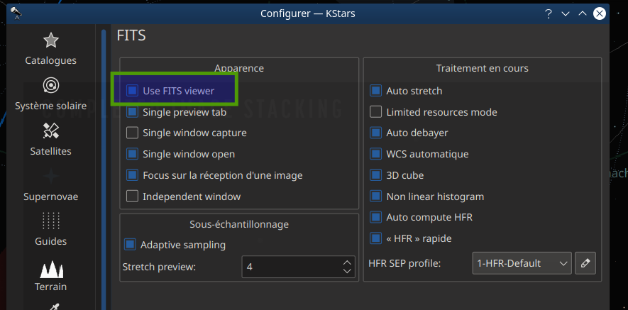This screenshot has width=628, height=310.
Task: Open the HFR SEP profile dropdown
Action: click(521, 263)
